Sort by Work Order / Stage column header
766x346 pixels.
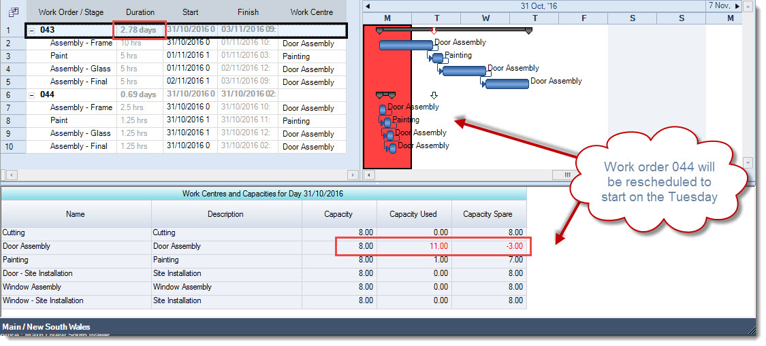click(x=71, y=12)
